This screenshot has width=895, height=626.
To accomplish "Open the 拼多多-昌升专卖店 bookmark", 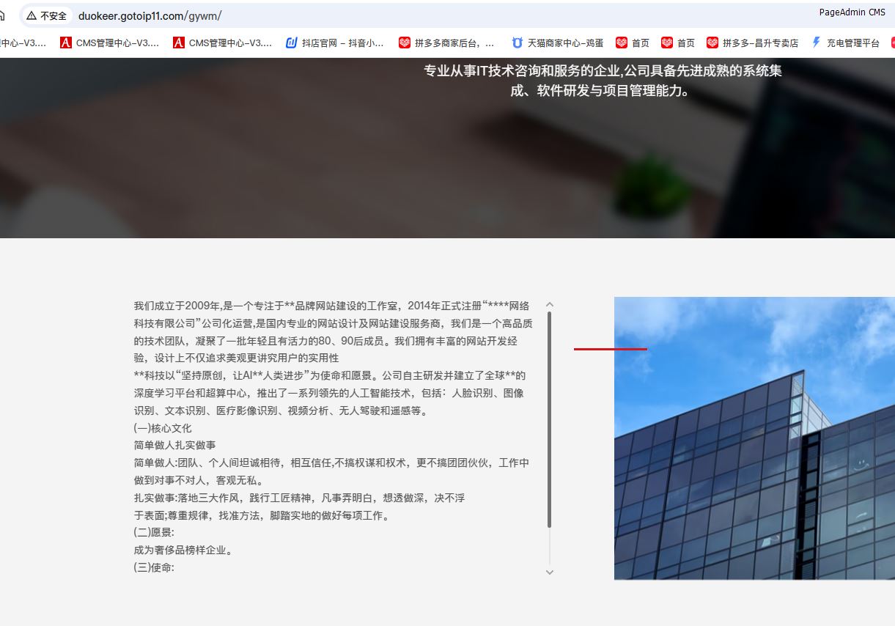I will (752, 43).
